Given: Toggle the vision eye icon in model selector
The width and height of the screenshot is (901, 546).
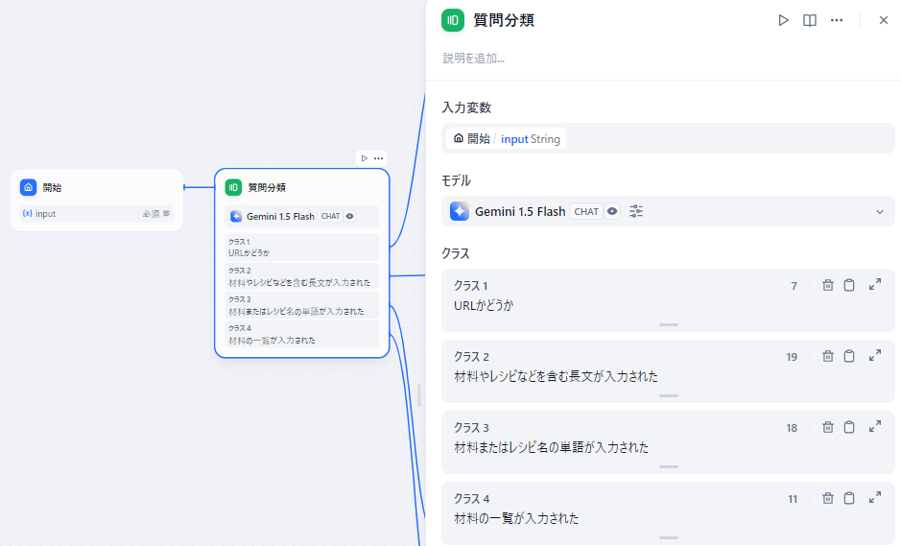Looking at the screenshot, I should coord(611,211).
